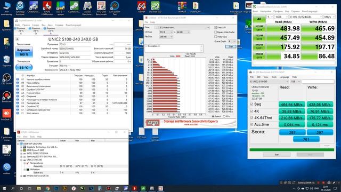
Task: Click the Start button in ATTO
Action: 230,46
